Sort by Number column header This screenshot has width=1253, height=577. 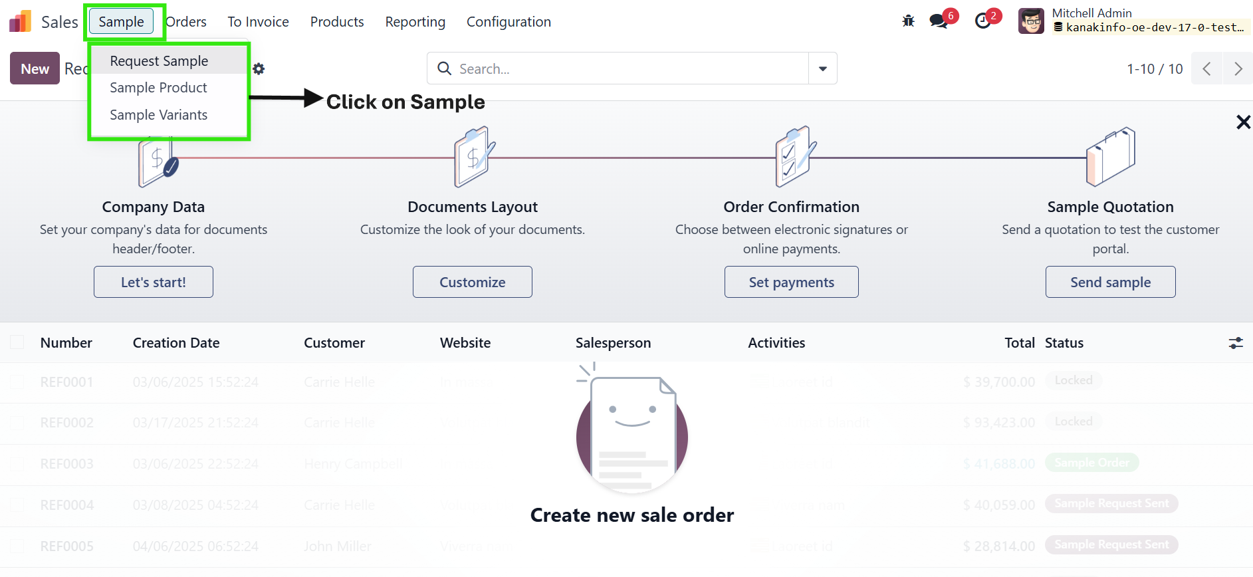(x=66, y=343)
